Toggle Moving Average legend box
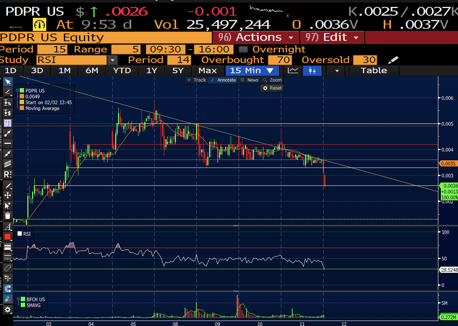Viewport: 458px width, 326px height. tap(22, 108)
